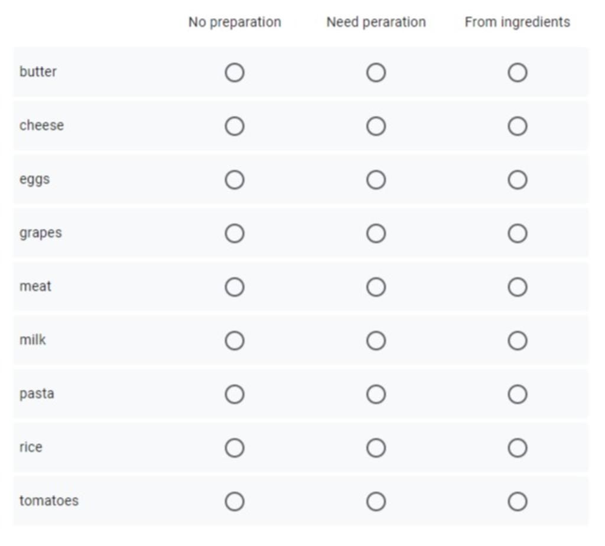Choose Need peraration for rice

point(376,447)
